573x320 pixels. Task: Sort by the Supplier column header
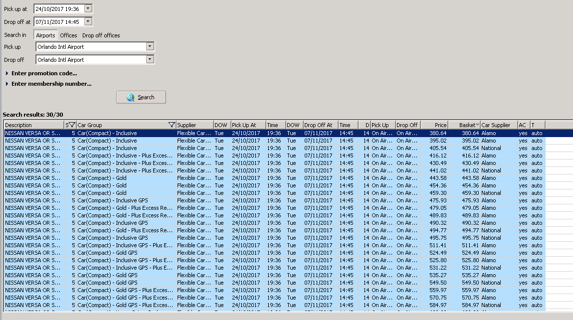[194, 125]
